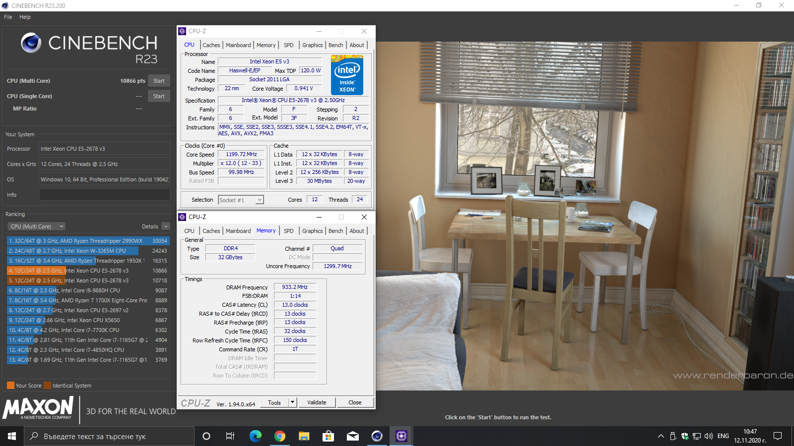The height and width of the screenshot is (446, 794).
Task: Click the Windows taskbar search box
Action: tap(109, 436)
